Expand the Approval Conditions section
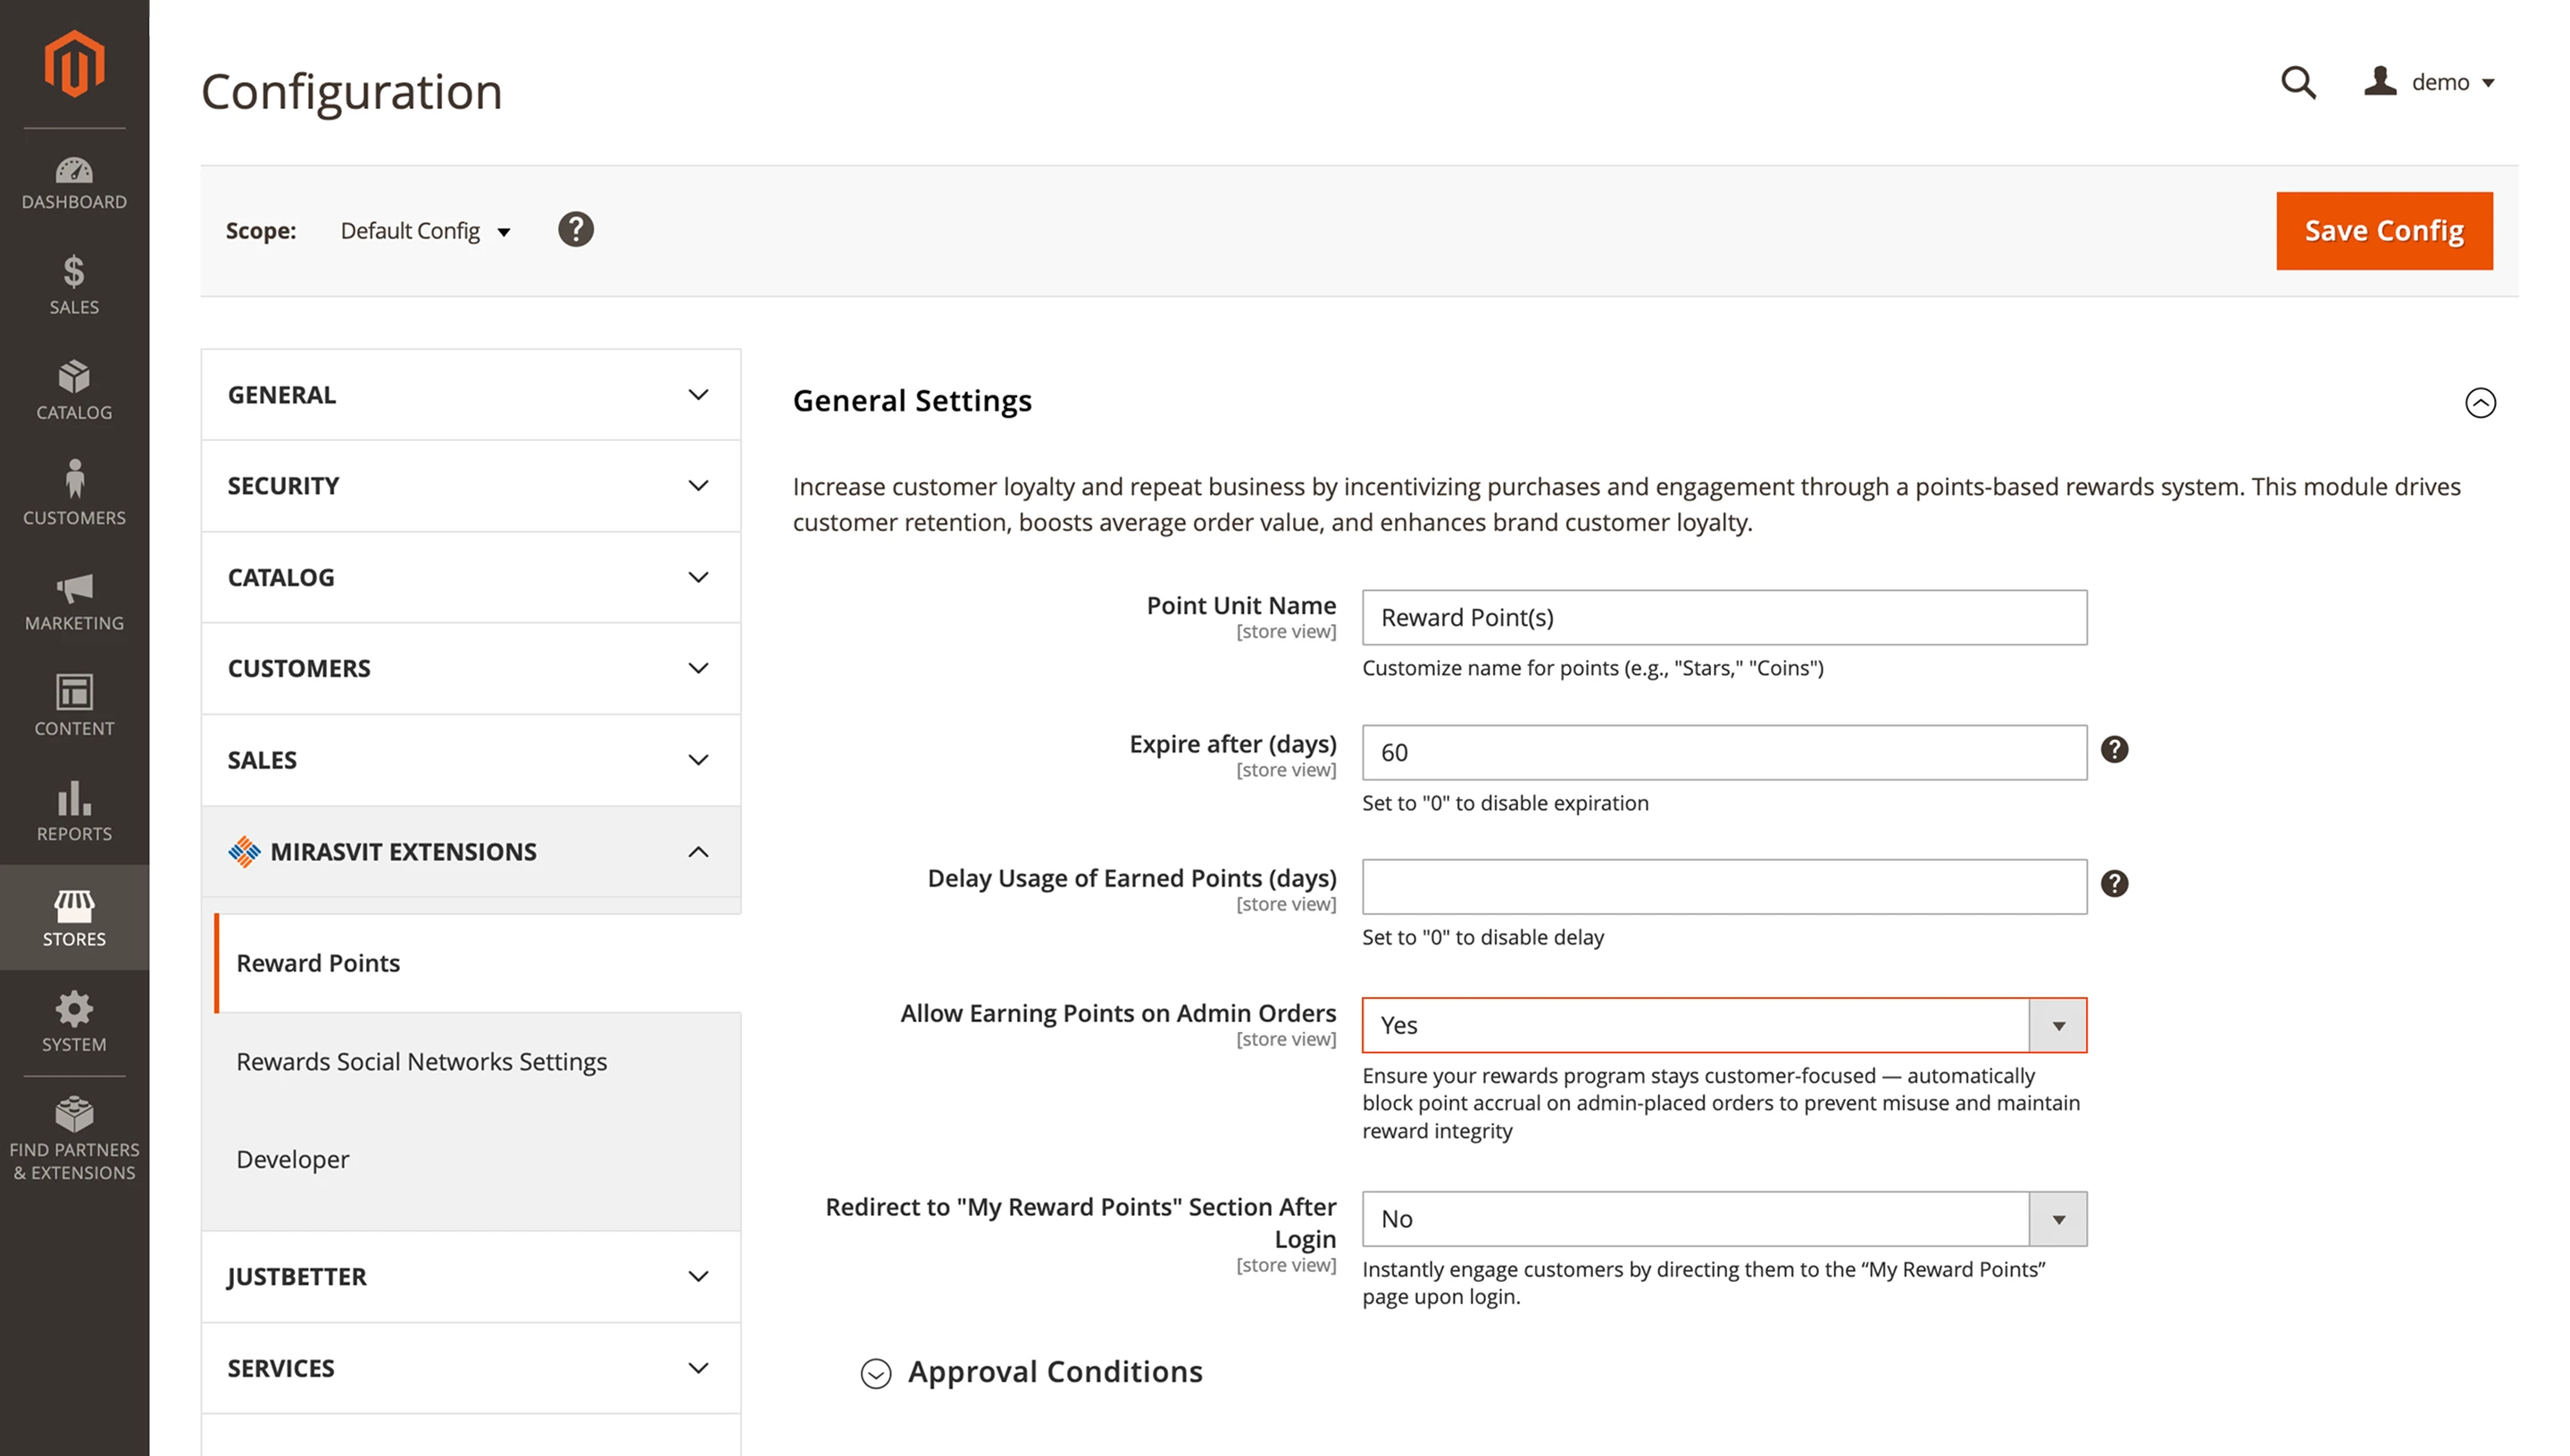Viewport: 2570px width, 1456px height. pos(876,1373)
